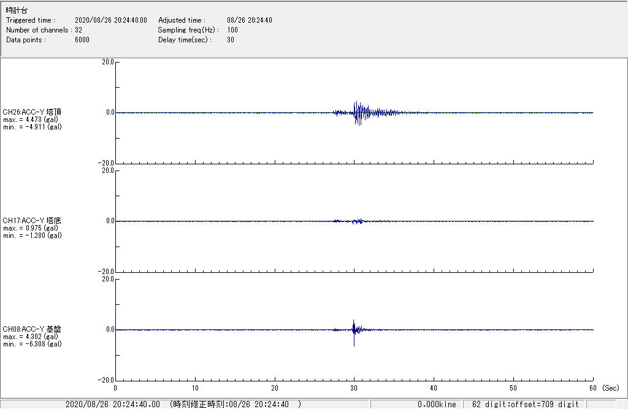Screen dimensions: 628x409
Task: Click the Delay time value 30
Action: [x=231, y=40]
